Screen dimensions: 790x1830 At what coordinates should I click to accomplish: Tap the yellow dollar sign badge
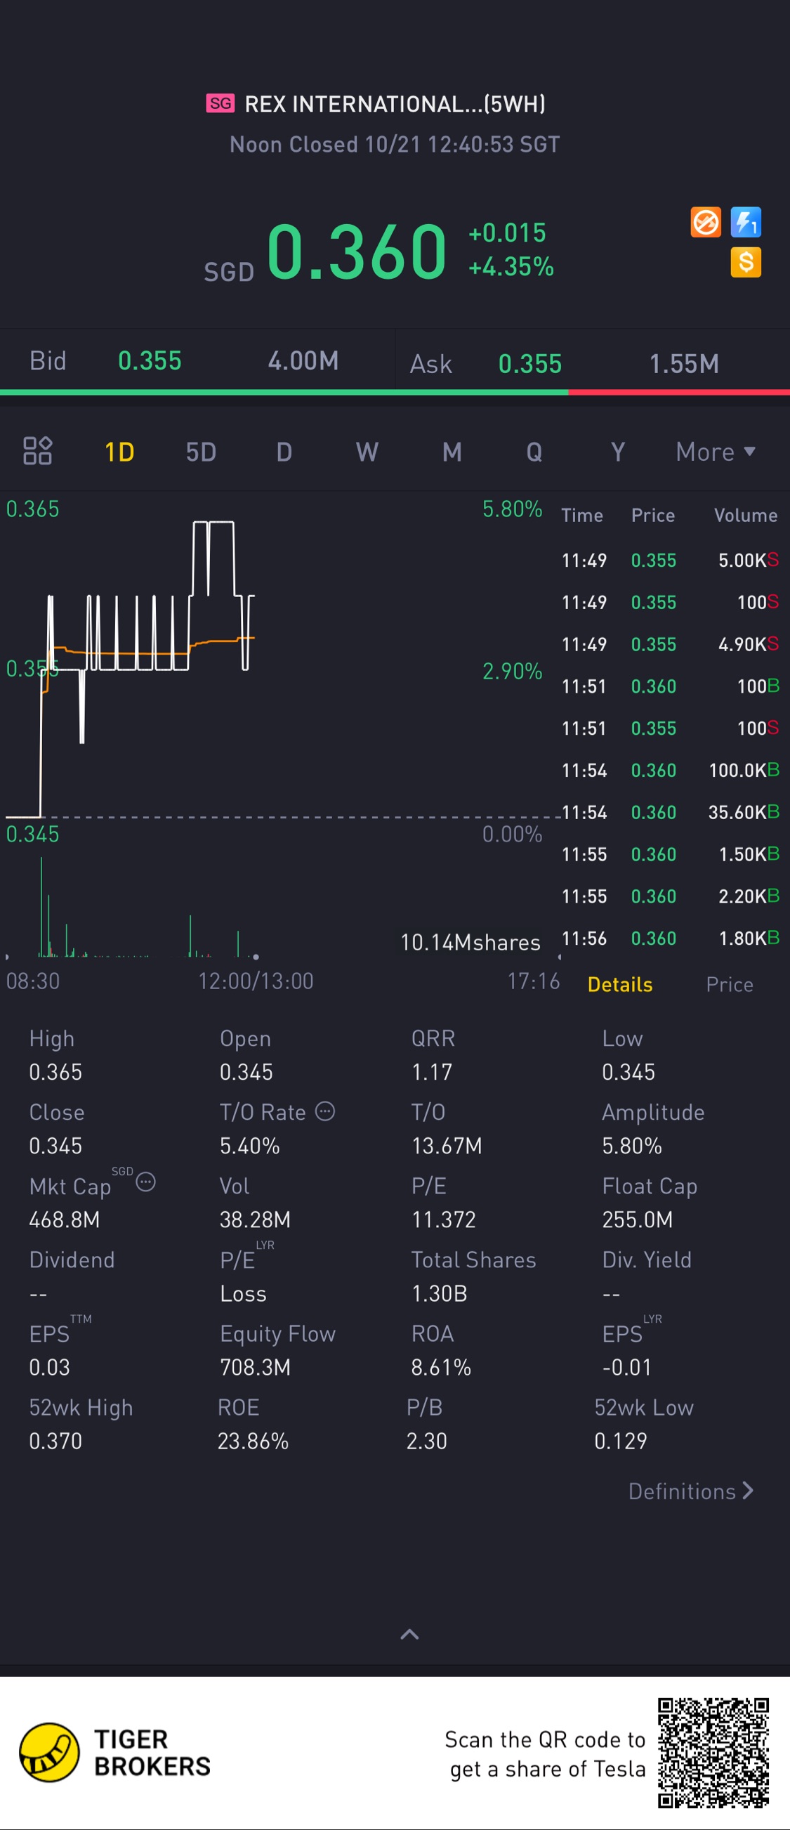click(746, 262)
